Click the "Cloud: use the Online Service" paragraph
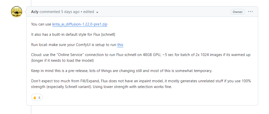The height and width of the screenshot is (114, 269). click(x=141, y=57)
